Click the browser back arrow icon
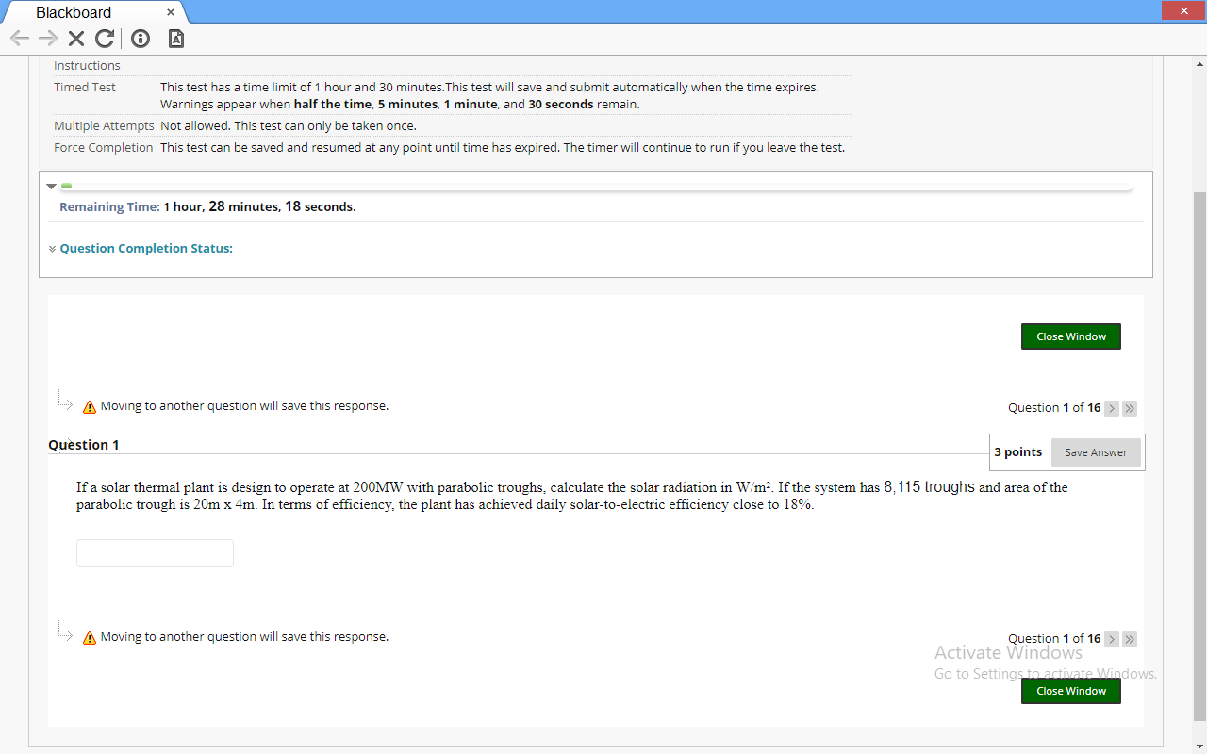This screenshot has height=754, width=1207. tap(19, 39)
